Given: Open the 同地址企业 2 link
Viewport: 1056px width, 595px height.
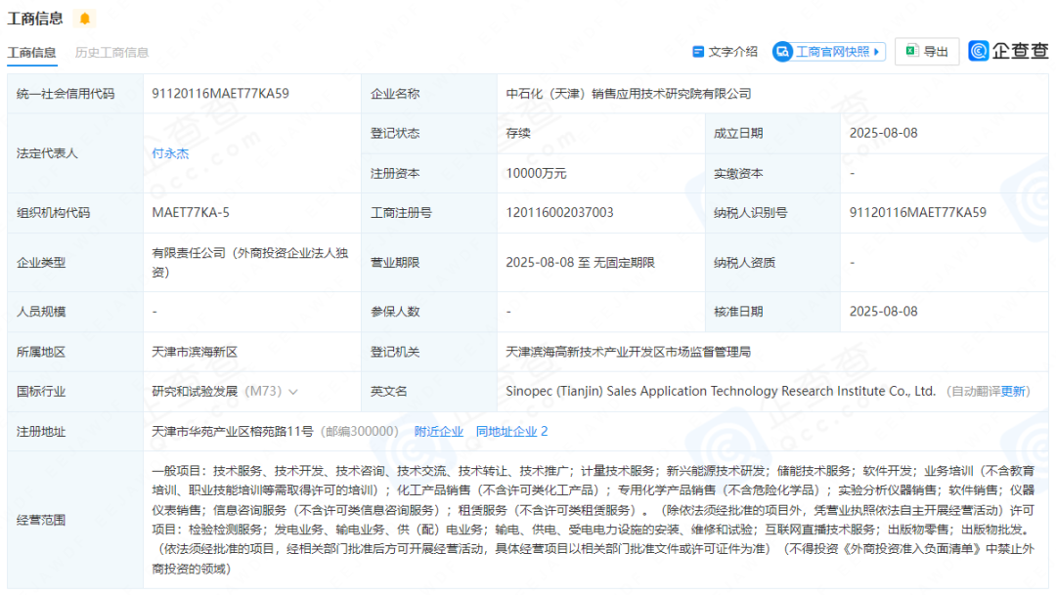Looking at the screenshot, I should point(511,432).
